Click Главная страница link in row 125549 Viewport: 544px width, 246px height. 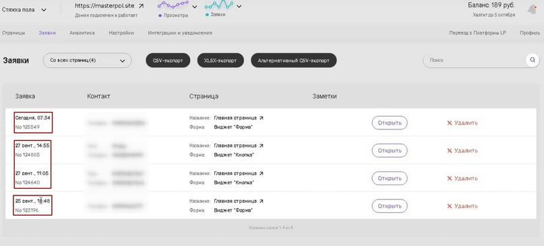235,118
